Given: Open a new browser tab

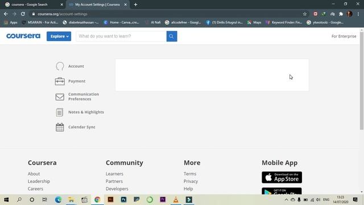Looking at the screenshot, I should point(135,5).
